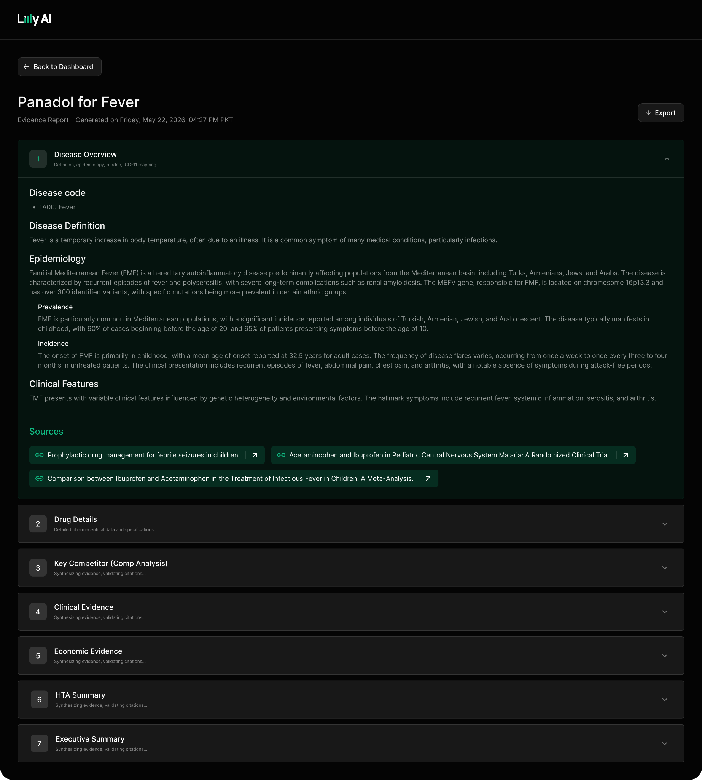Click 'Detailed pharmaceutical data and specifications' subtitle

pos(104,530)
